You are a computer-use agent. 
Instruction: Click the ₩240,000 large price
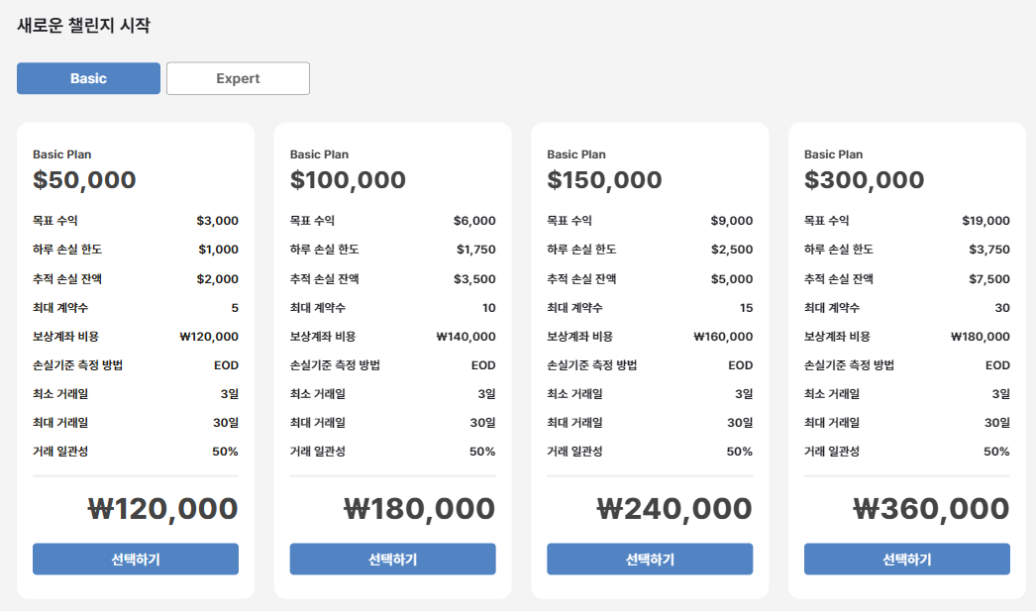[x=674, y=509]
